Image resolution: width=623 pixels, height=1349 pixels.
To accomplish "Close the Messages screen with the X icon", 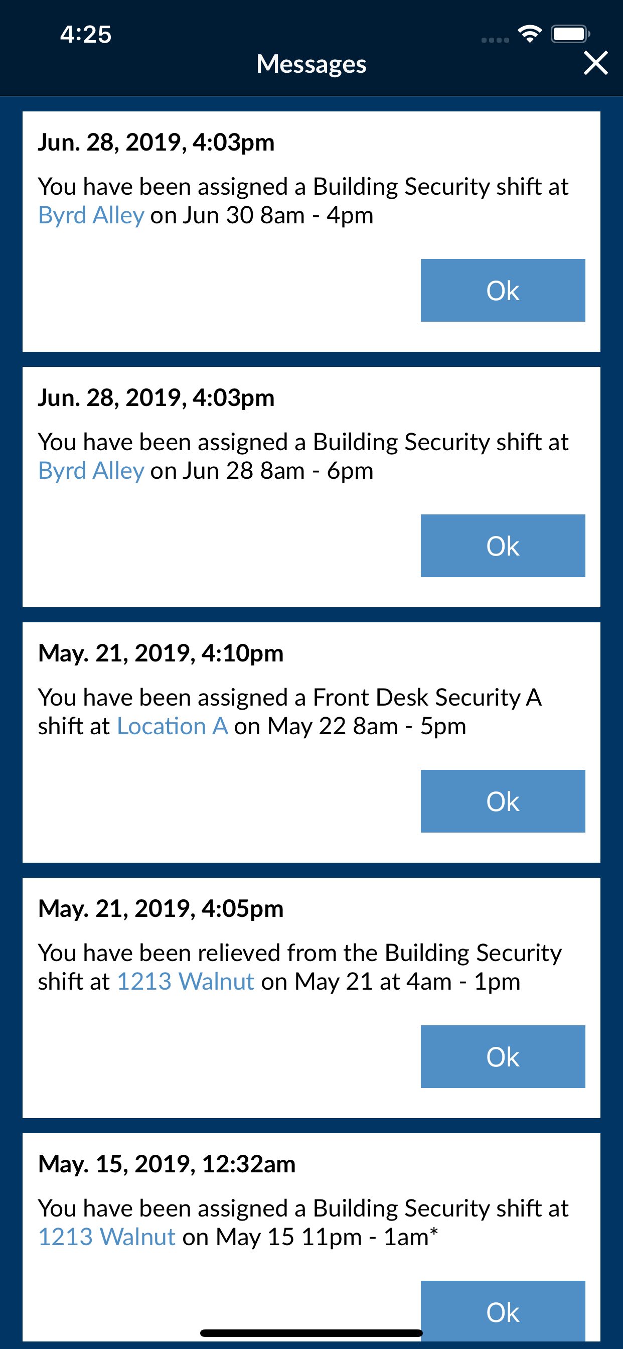I will click(595, 63).
